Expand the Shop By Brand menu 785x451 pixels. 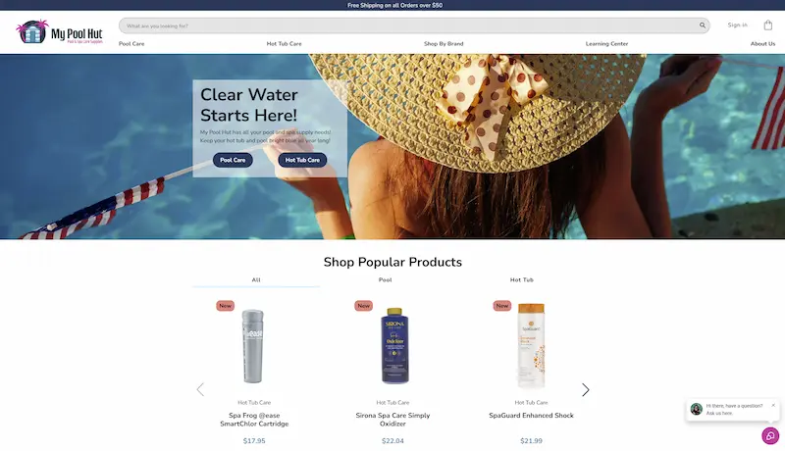(x=444, y=44)
